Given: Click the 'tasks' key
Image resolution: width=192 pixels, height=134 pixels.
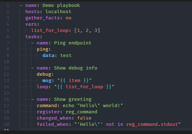Looking at the screenshot, I should click(x=32, y=37).
